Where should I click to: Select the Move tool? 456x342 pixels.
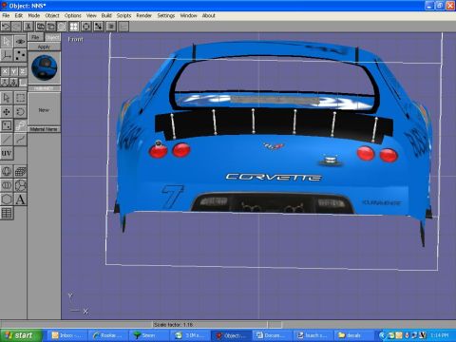click(7, 112)
